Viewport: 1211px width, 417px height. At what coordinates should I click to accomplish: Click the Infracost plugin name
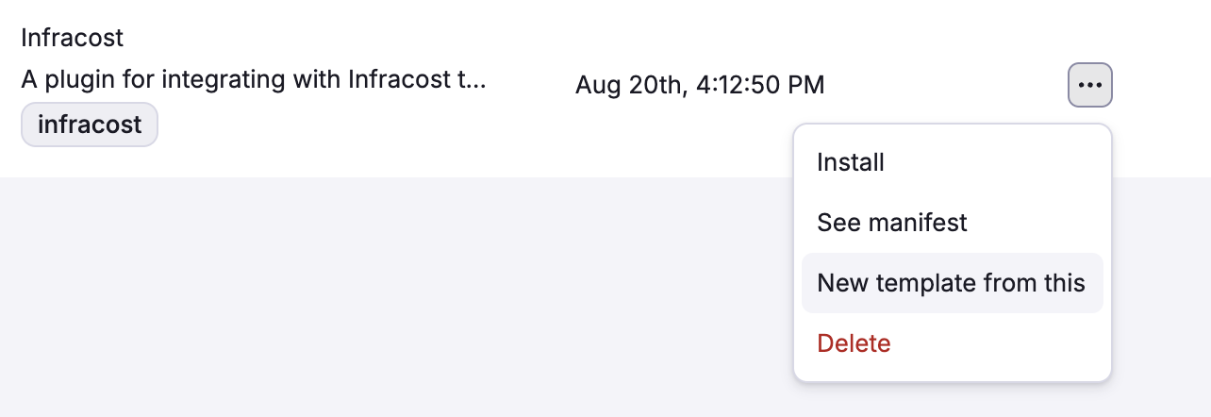[73, 39]
